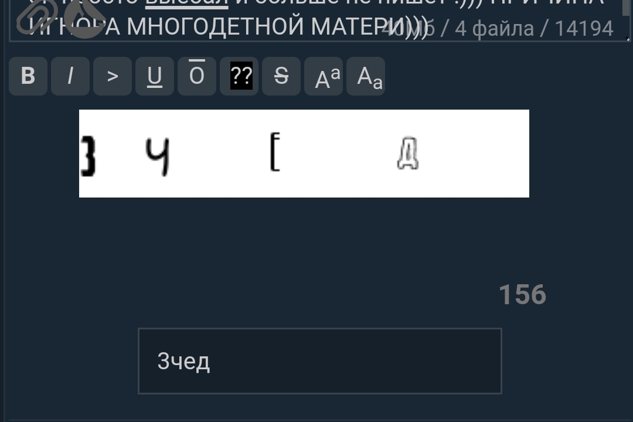Click the captcha character Ч
This screenshot has width=633, height=422.
[x=158, y=156]
